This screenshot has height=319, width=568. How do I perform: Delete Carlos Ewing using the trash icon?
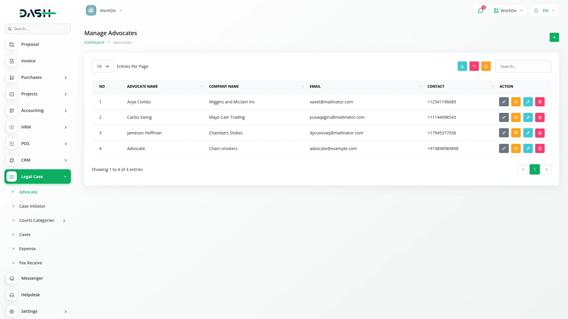click(x=540, y=117)
